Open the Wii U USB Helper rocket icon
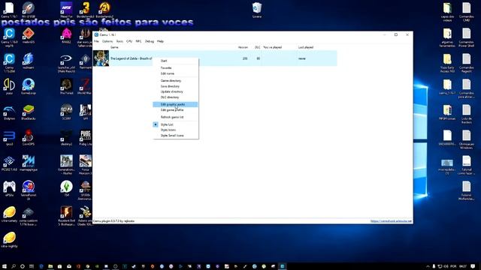This screenshot has width=481, height=270. click(29, 10)
